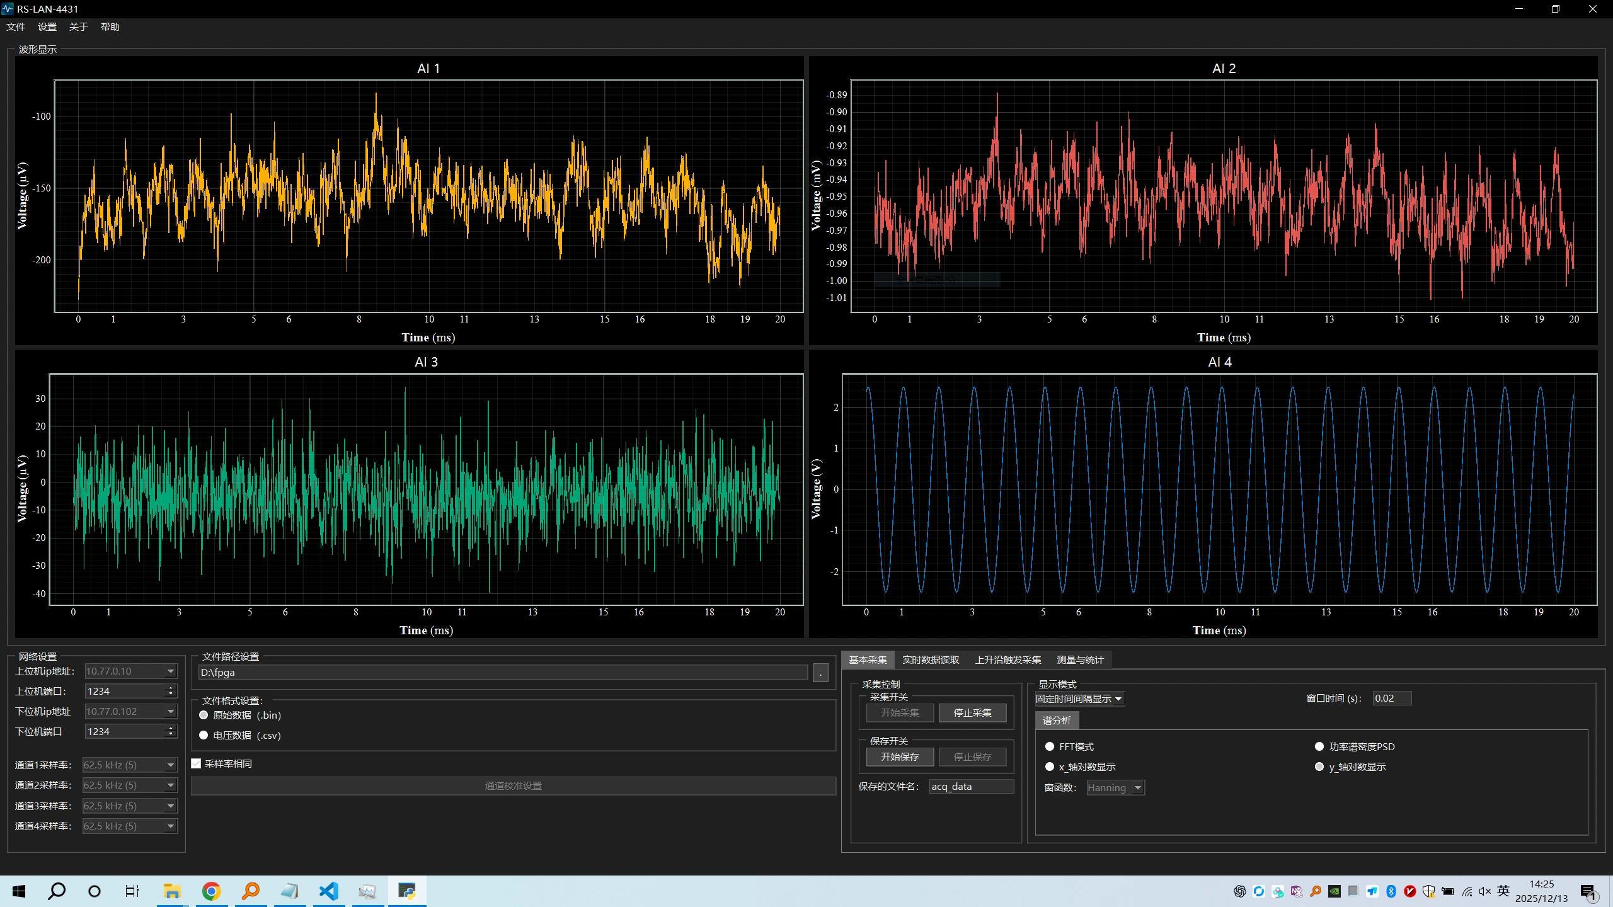Click the NVIDIA tray icon
This screenshot has height=907, width=1613.
(1335, 891)
